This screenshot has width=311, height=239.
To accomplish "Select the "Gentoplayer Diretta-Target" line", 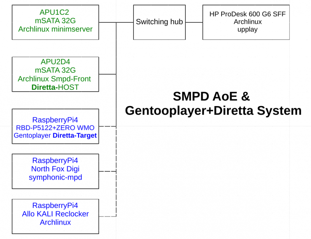I will [x=55, y=136].
